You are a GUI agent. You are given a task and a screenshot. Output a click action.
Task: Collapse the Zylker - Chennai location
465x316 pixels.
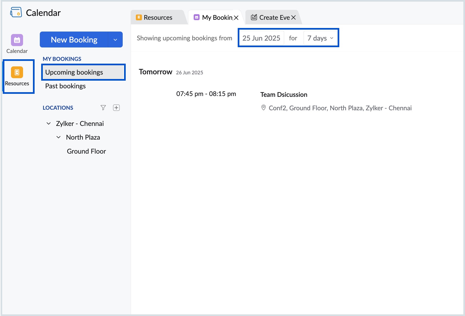(x=49, y=123)
